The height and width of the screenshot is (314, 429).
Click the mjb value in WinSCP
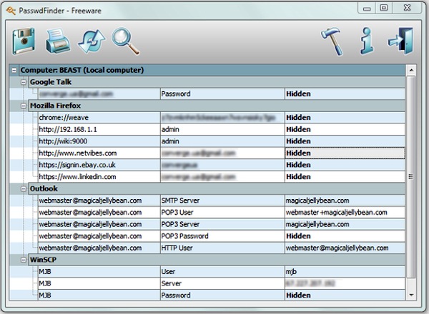pos(345,272)
